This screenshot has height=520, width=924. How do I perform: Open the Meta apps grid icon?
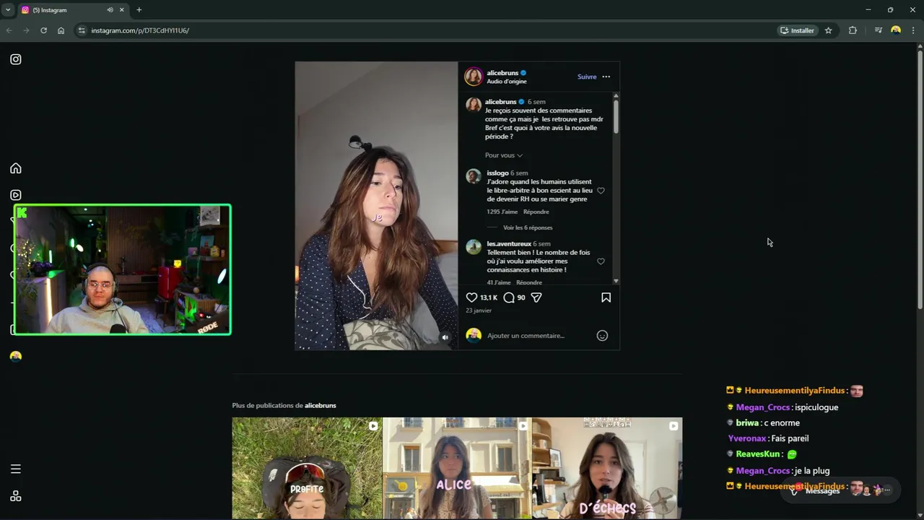tap(16, 496)
